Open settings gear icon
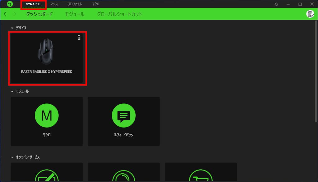Screen dimensions: 318x182 tap(276, 4)
